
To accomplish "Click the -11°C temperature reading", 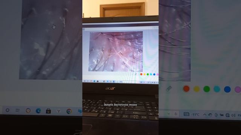I will tap(195, 115).
